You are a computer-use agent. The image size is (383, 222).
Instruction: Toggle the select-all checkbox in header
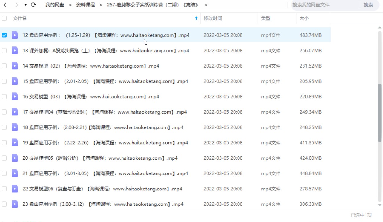pos(4,18)
